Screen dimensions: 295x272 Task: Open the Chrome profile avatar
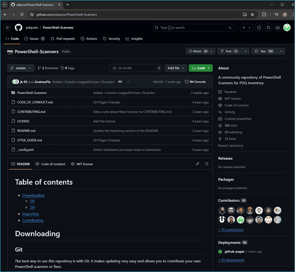[x=284, y=14]
